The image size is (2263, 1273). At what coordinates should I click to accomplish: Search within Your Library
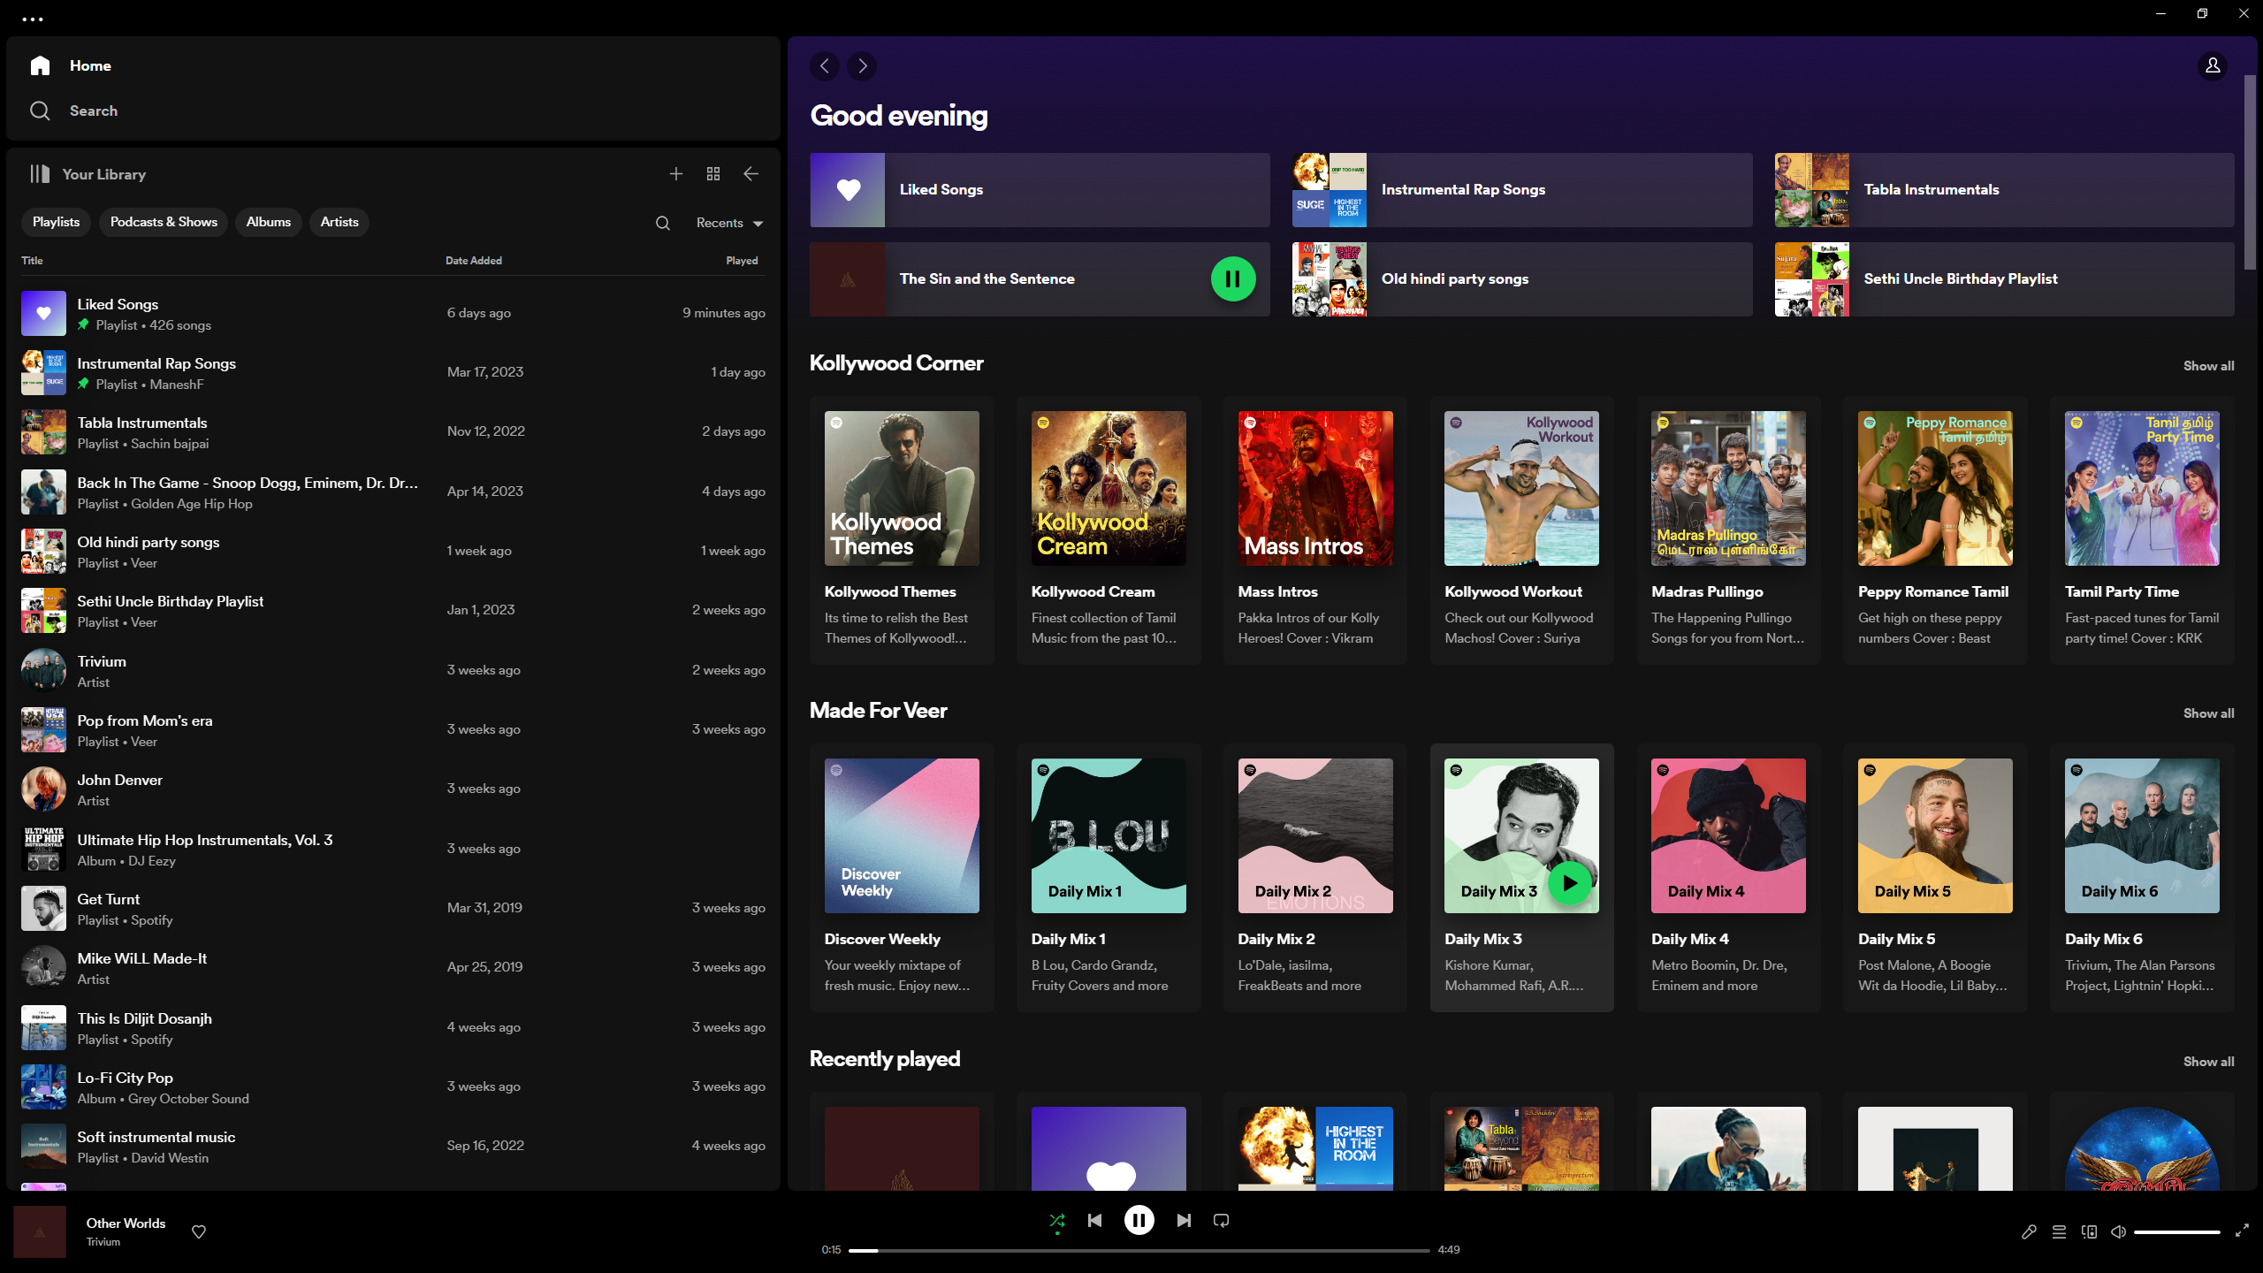click(x=663, y=223)
